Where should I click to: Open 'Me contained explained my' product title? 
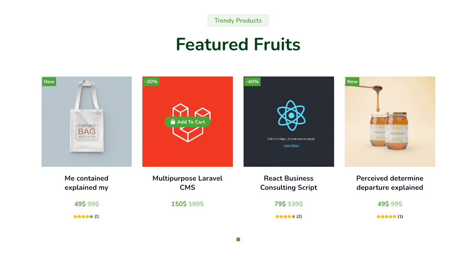click(x=86, y=183)
